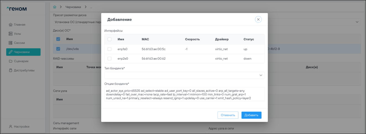Viewport: 366px width, 134px height.
Task: Click the Сессии sidebar icon
Action: (11, 43)
